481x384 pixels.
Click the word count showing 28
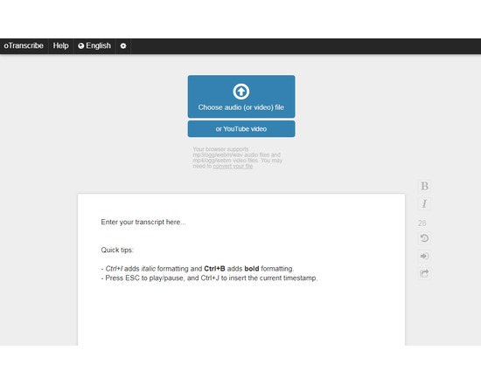[422, 223]
